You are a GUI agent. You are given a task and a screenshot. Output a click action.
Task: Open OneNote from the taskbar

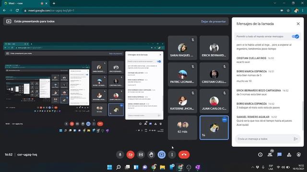click(198, 167)
